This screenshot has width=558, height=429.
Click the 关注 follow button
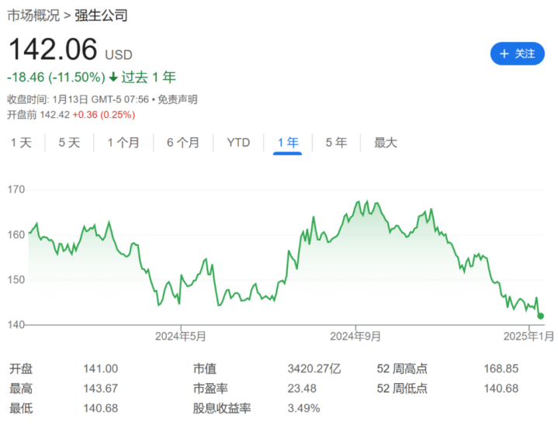coord(517,54)
